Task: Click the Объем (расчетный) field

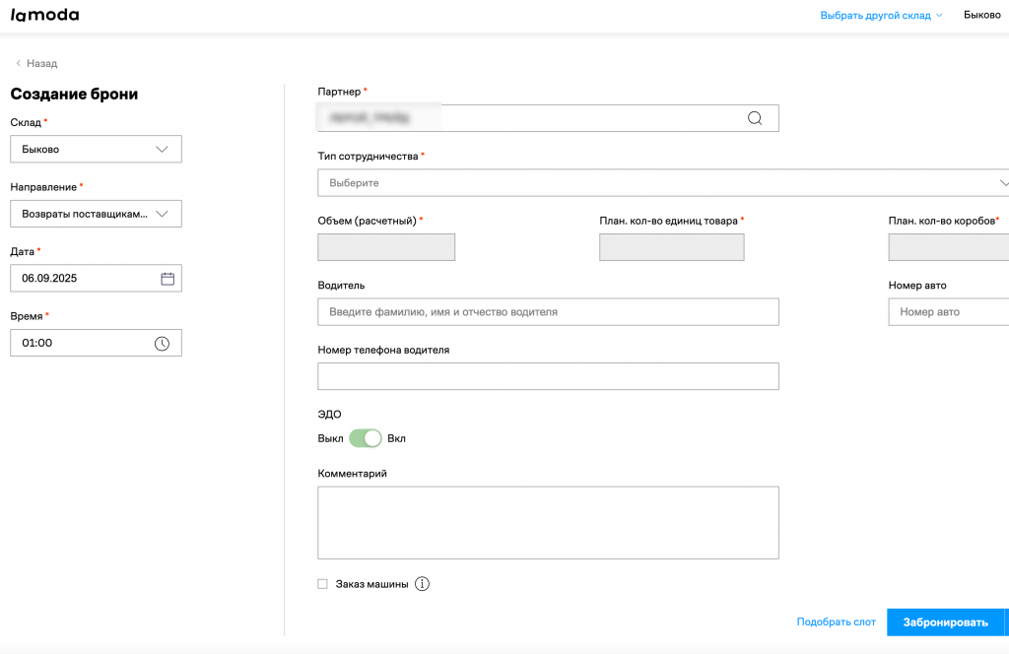Action: click(386, 247)
